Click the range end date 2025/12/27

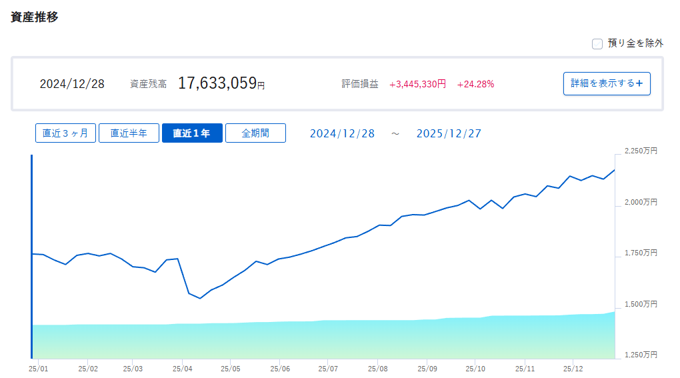point(449,133)
